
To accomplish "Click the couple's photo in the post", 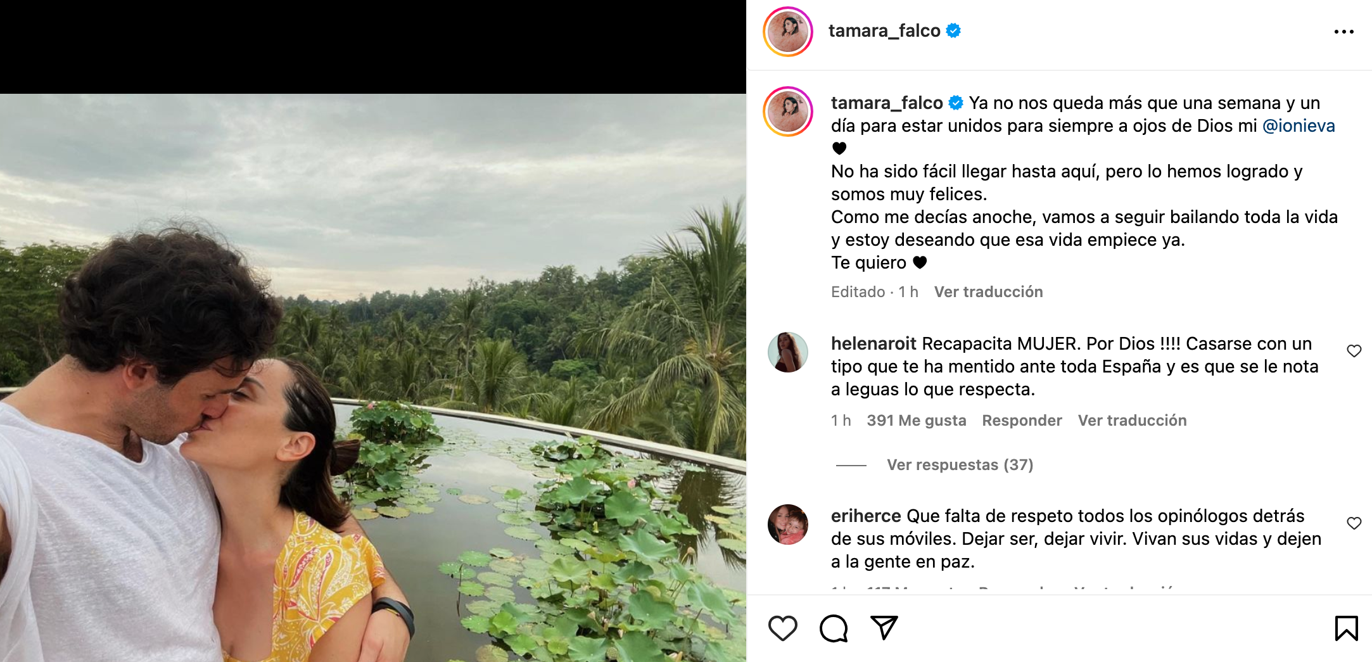I will coord(373,378).
